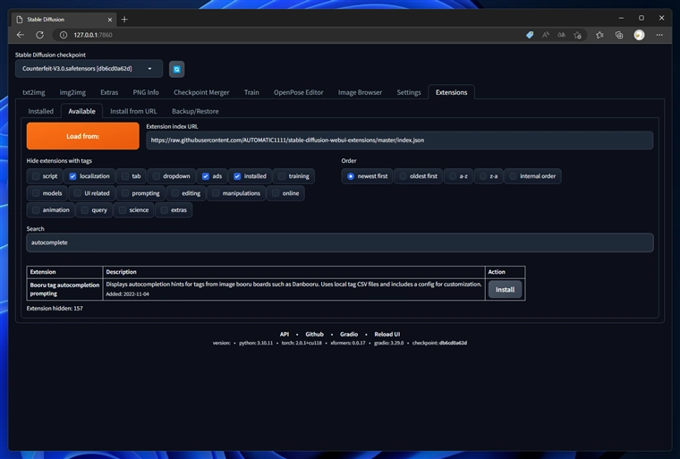Open Backup/Restore sub-tab

(195, 111)
